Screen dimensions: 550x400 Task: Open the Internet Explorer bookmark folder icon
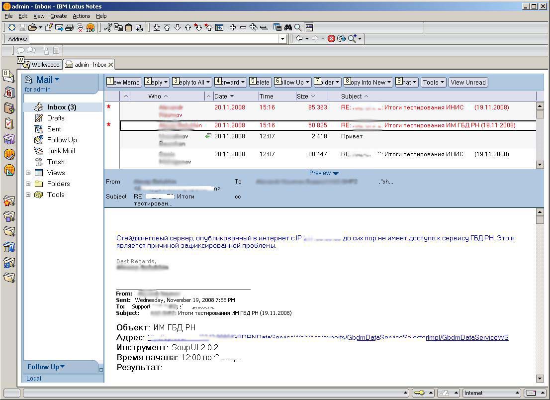click(9, 263)
